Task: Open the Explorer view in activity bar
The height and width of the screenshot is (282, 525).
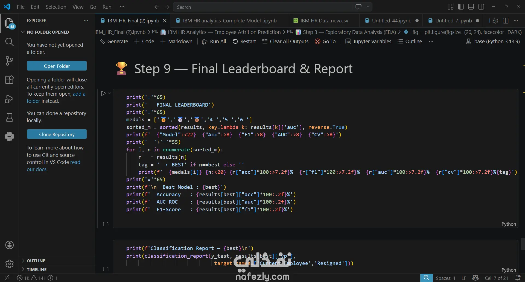Action: pyautogui.click(x=9, y=23)
